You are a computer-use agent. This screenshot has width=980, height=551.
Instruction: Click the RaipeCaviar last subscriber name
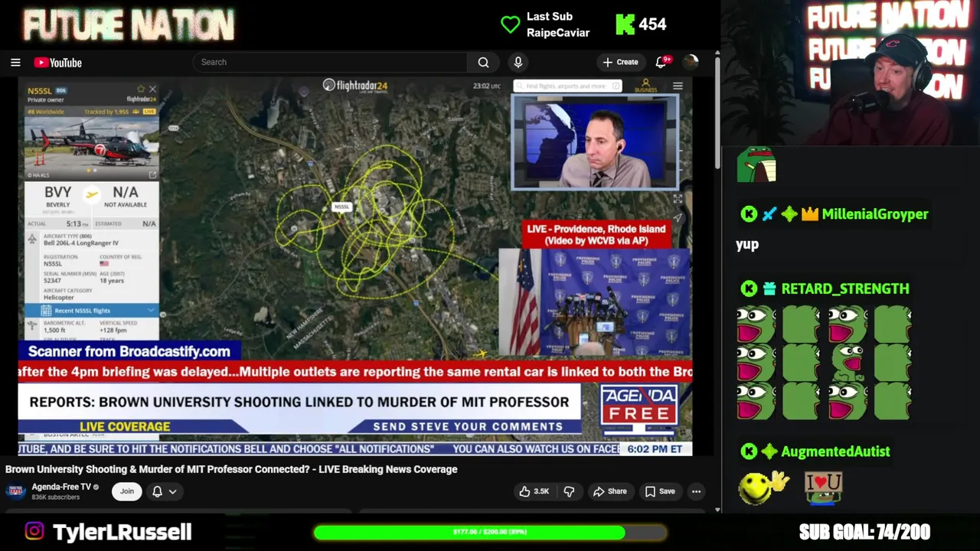click(x=558, y=33)
